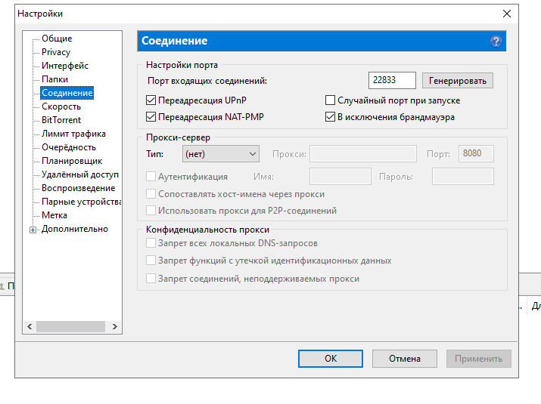The width and height of the screenshot is (541, 404).
Task: Open the proxy Тип dropdown
Action: pyautogui.click(x=221, y=154)
